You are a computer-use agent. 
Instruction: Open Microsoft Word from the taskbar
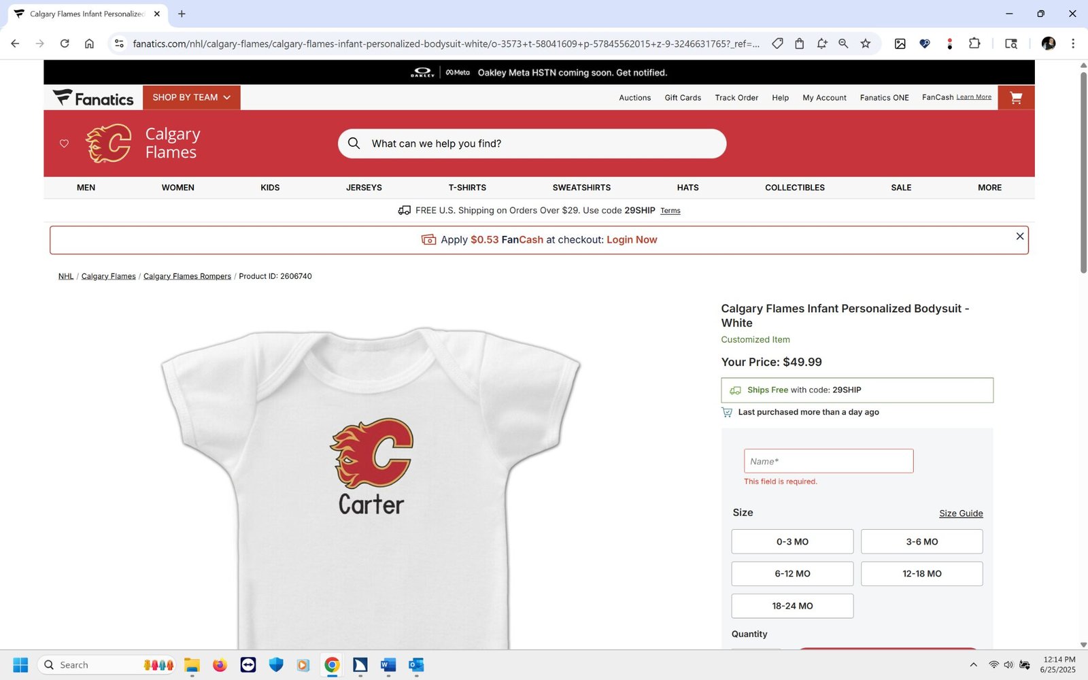pos(388,665)
